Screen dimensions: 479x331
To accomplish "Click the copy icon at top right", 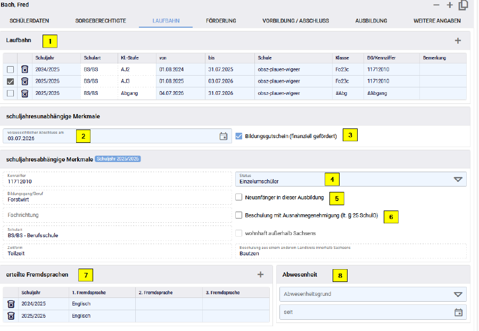I will click(464, 5).
